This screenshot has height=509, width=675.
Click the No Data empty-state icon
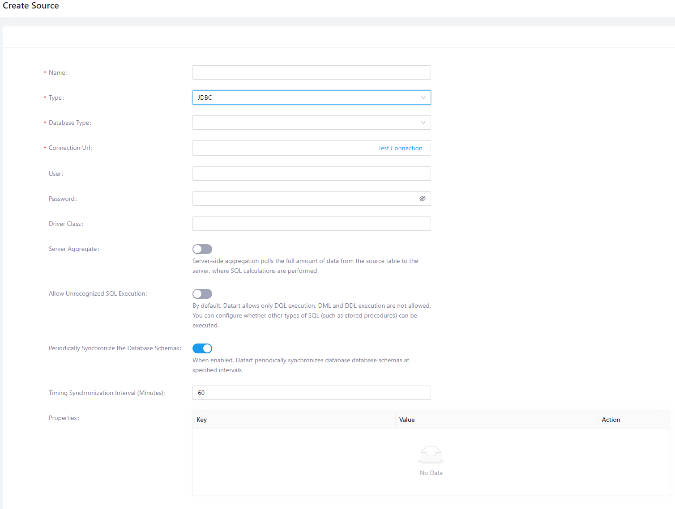[431, 454]
